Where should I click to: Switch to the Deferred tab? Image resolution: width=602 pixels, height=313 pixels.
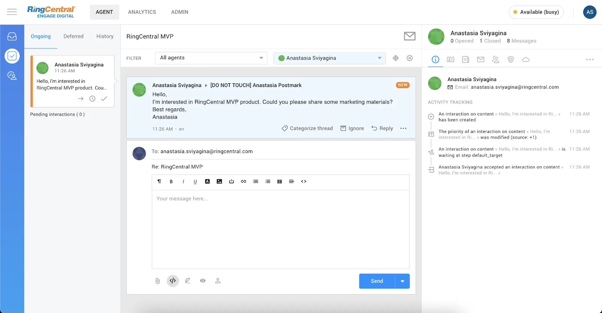pos(73,37)
